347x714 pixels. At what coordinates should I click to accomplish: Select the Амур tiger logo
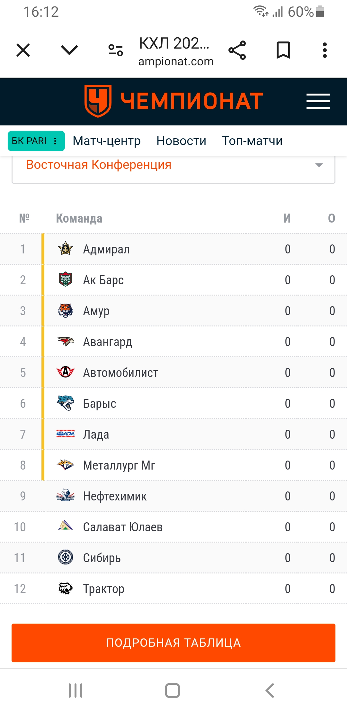point(66,311)
